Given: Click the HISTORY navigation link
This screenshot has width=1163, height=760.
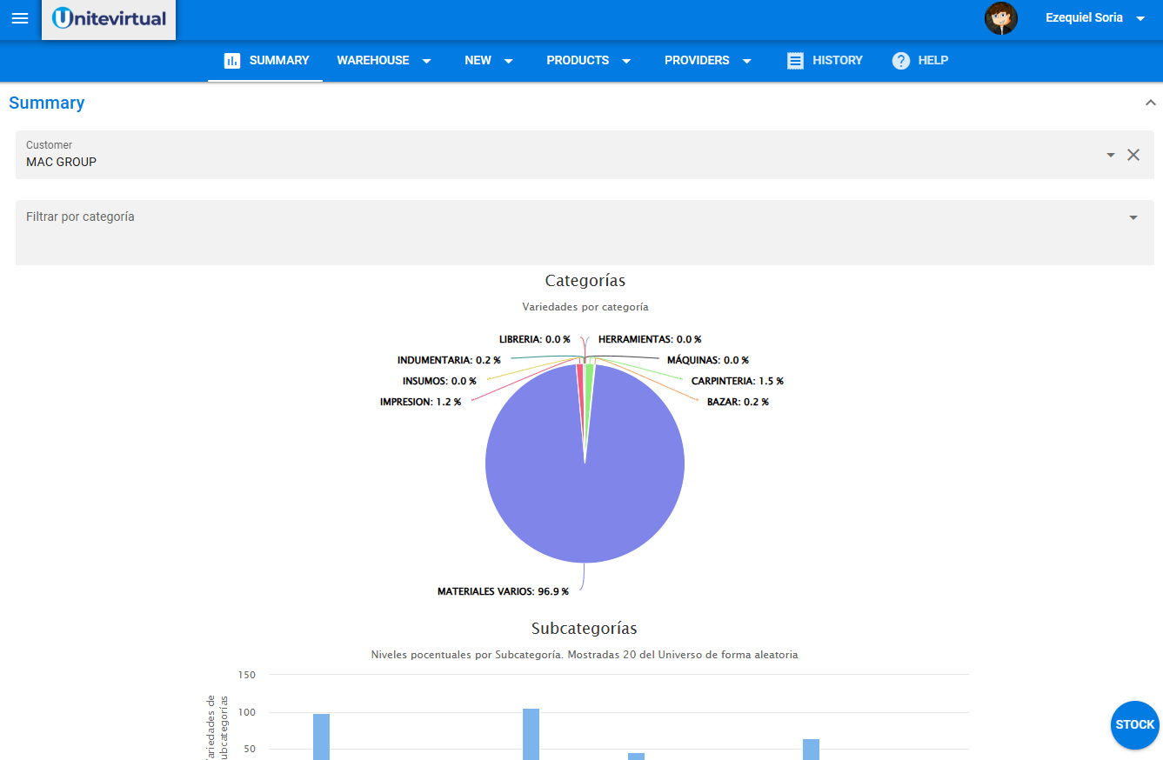Looking at the screenshot, I should [835, 60].
